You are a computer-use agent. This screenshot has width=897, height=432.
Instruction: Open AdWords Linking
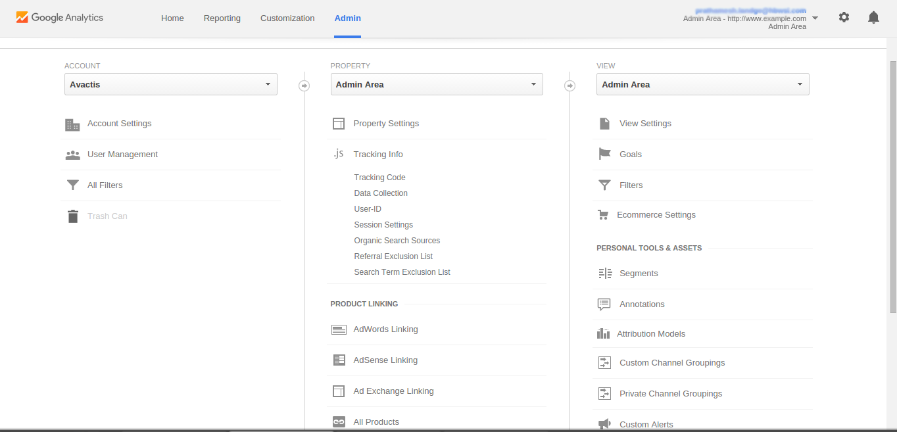coord(386,329)
